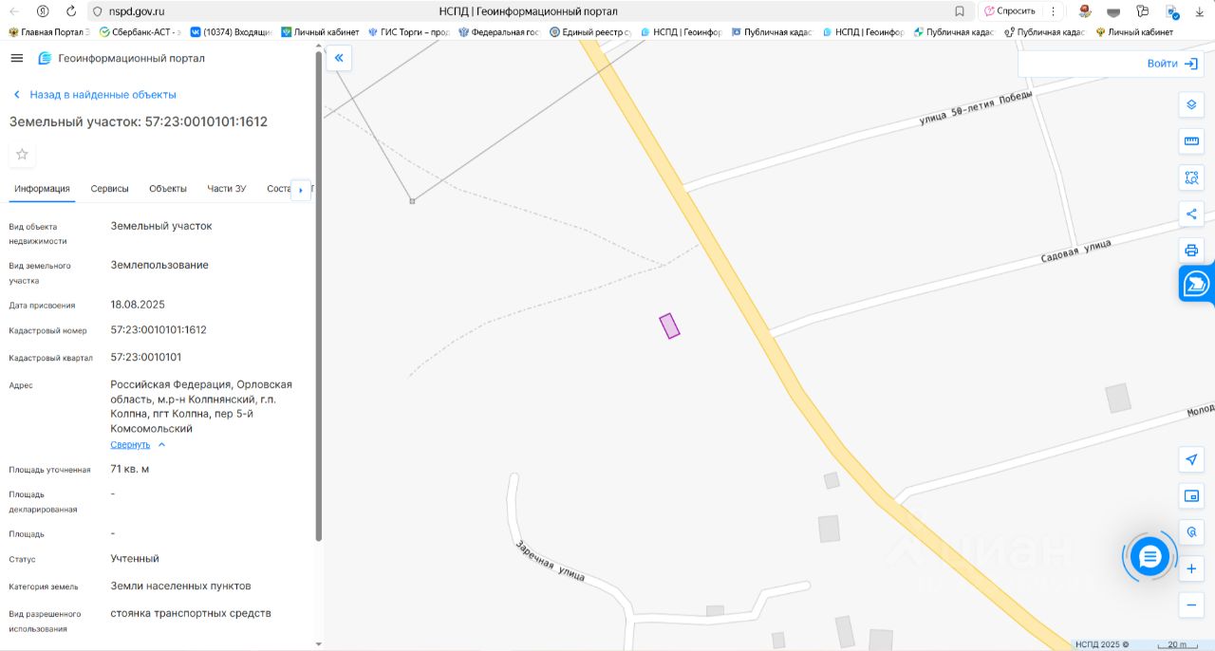Open the map layers icon
This screenshot has width=1215, height=651.
(x=1191, y=104)
